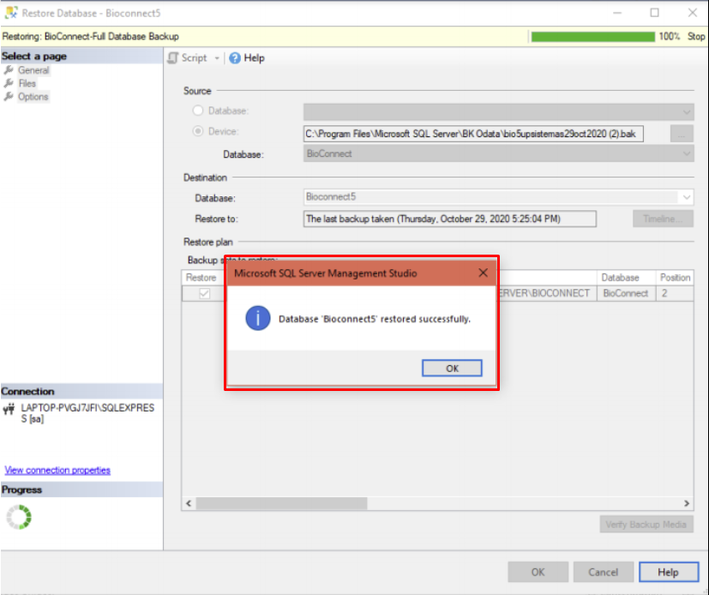Click the wrench icon beside Files
The image size is (709, 595).
[9, 83]
